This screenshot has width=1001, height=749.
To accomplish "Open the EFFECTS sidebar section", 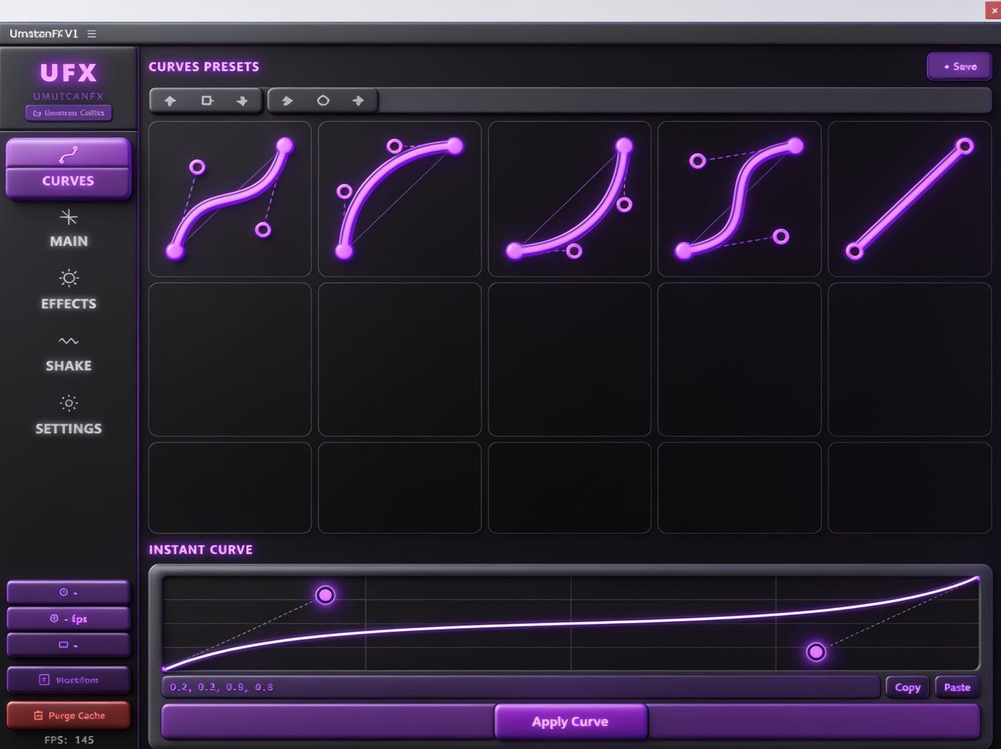I will coord(69,290).
